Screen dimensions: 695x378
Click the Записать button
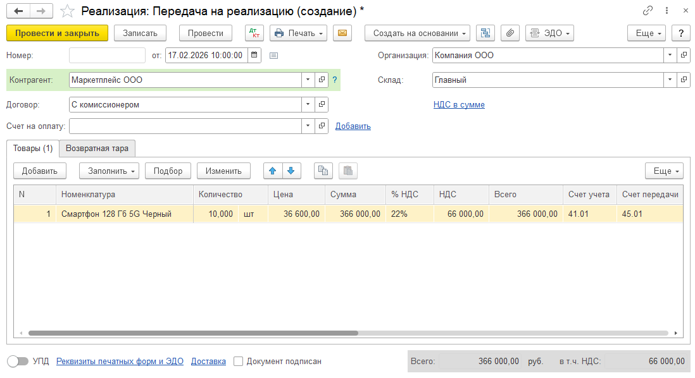pyautogui.click(x=140, y=34)
